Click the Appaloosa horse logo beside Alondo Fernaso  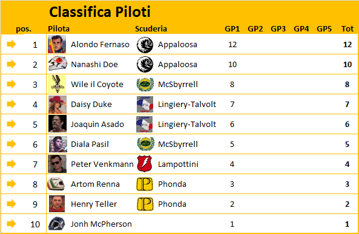pos(145,45)
